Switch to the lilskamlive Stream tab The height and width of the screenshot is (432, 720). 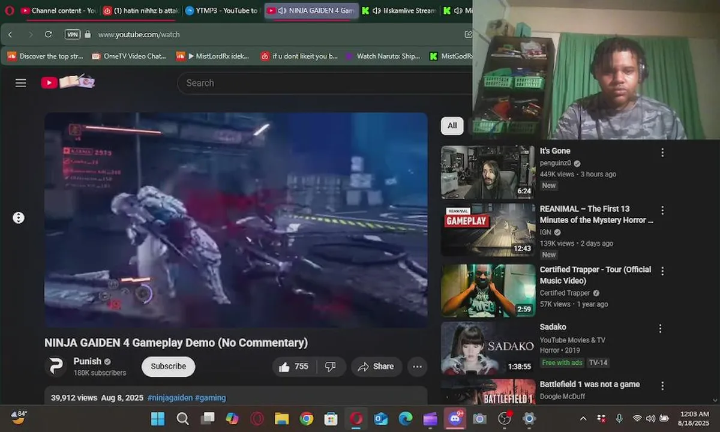[x=399, y=11]
